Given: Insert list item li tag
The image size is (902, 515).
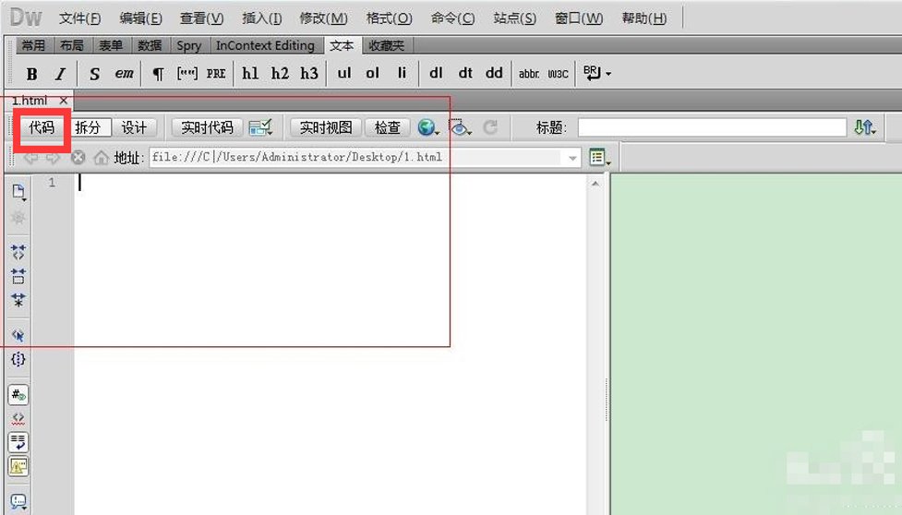Looking at the screenshot, I should (403, 73).
